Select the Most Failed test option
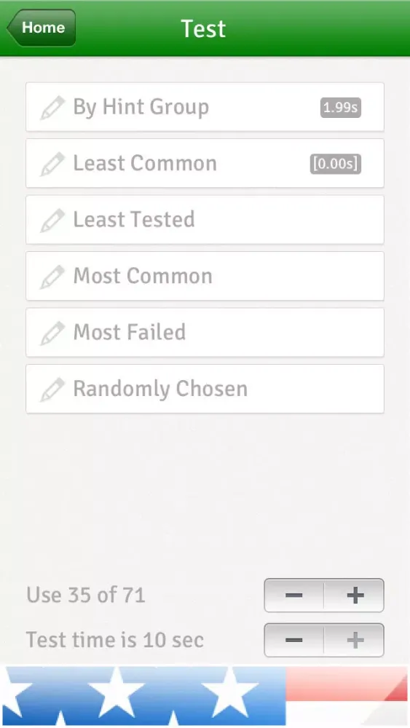Image resolution: width=410 pixels, height=728 pixels. [x=205, y=333]
